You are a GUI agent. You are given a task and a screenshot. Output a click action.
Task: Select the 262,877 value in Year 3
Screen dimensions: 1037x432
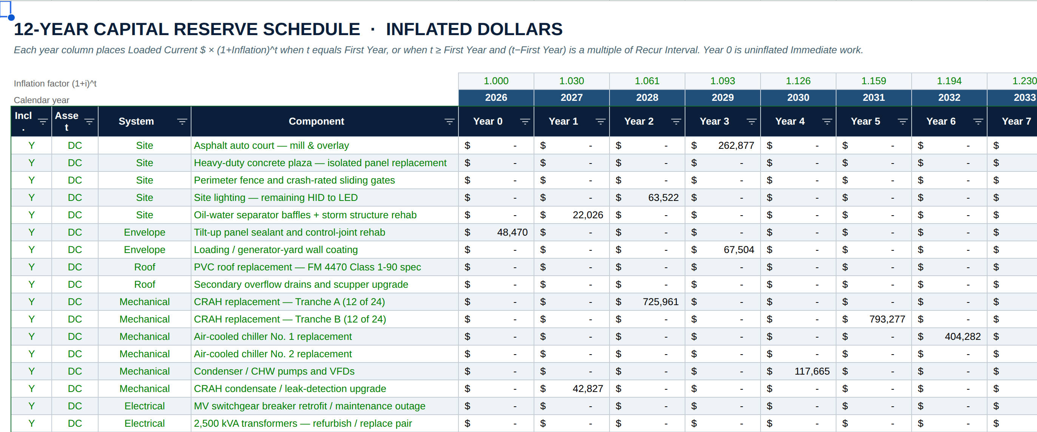[x=722, y=145]
